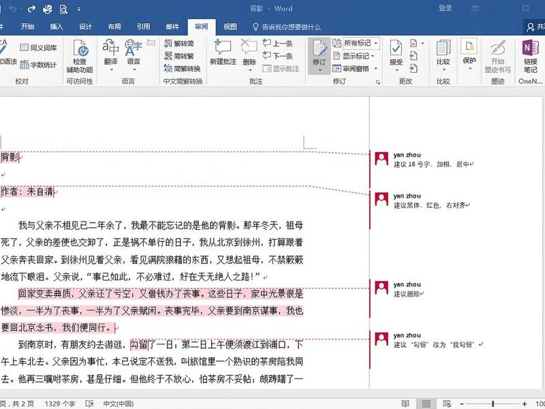Click 简转繁 conversion button
The image size is (545, 409).
(x=179, y=56)
